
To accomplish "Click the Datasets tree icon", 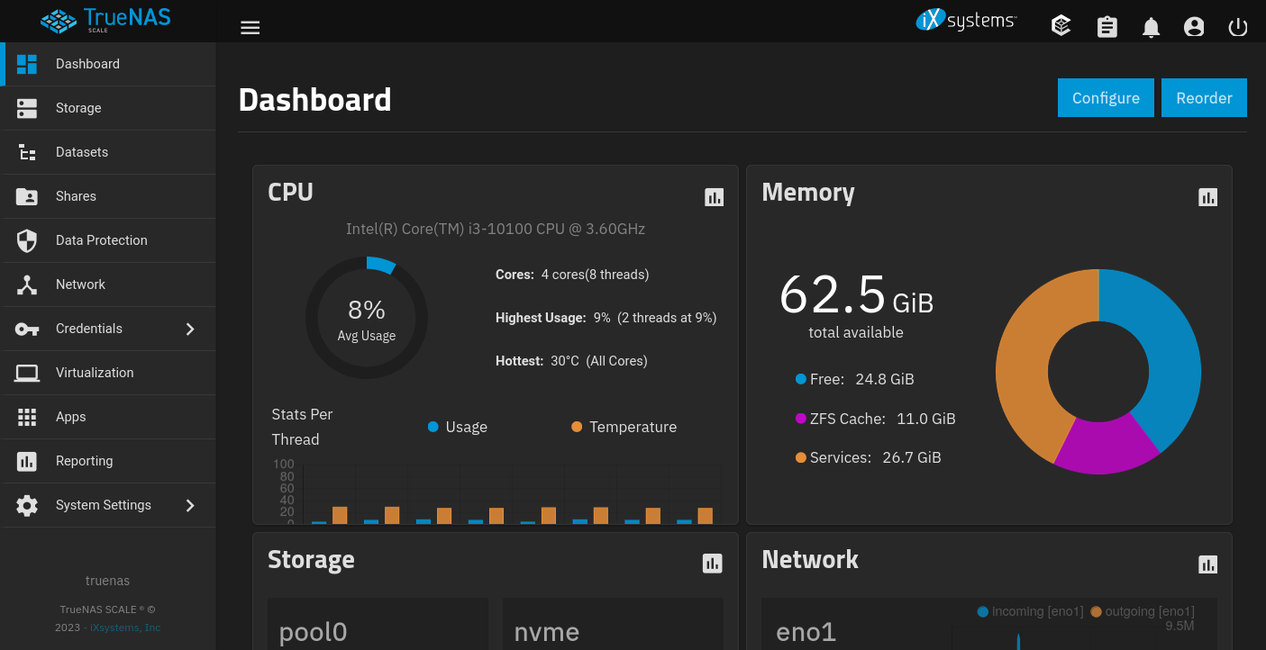I will click(x=27, y=152).
